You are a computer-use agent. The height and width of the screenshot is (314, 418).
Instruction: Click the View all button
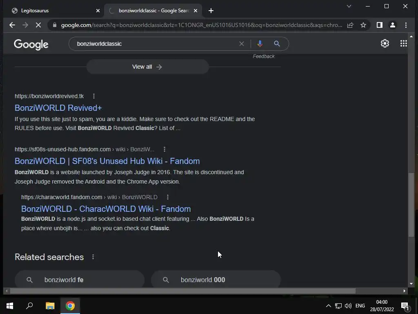point(147,67)
